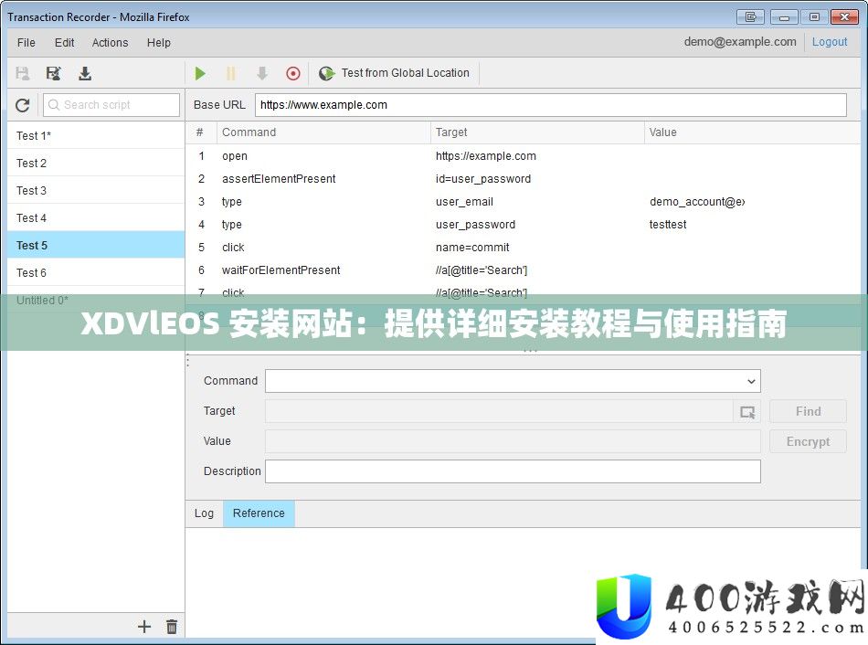Click the Save As script icon
The width and height of the screenshot is (868, 645).
pos(54,73)
